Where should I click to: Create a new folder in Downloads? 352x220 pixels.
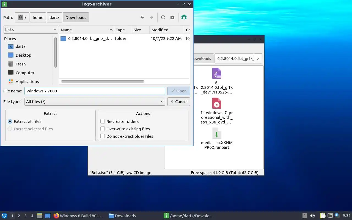172,17
